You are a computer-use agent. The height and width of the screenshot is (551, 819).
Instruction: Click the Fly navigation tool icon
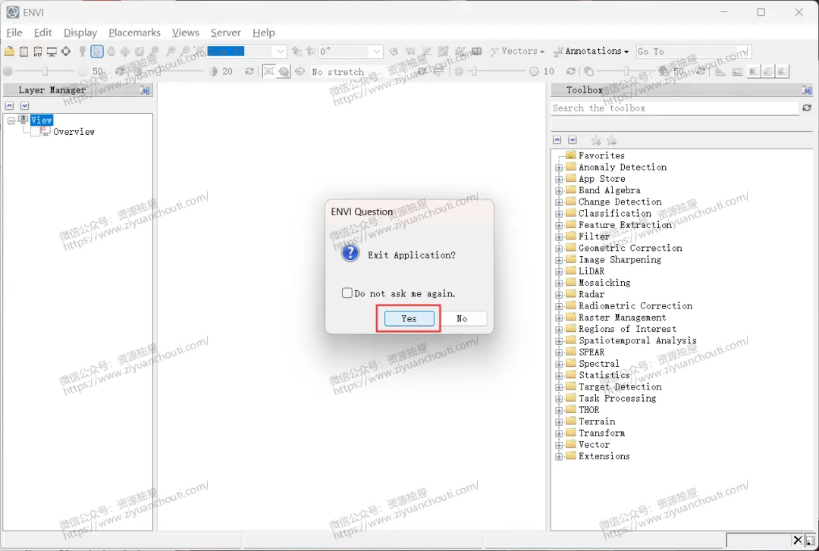pos(125,52)
